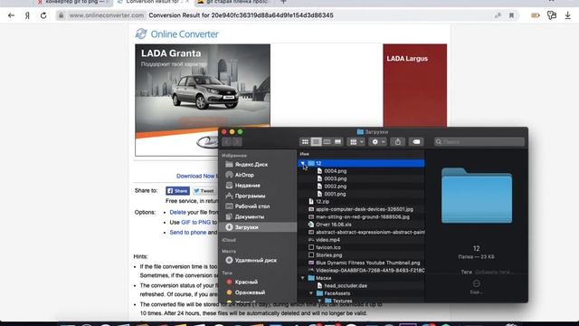Switch Finder to icon view
The width and height of the screenshot is (579, 326).
pyautogui.click(x=305, y=142)
